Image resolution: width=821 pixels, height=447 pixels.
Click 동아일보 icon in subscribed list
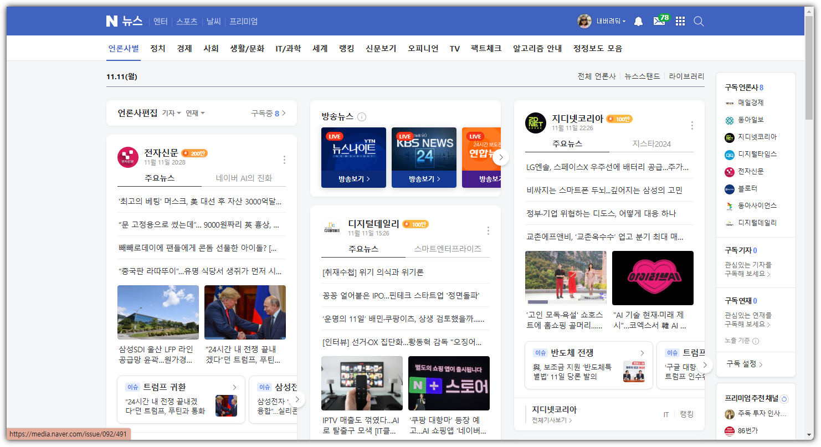[x=730, y=120]
